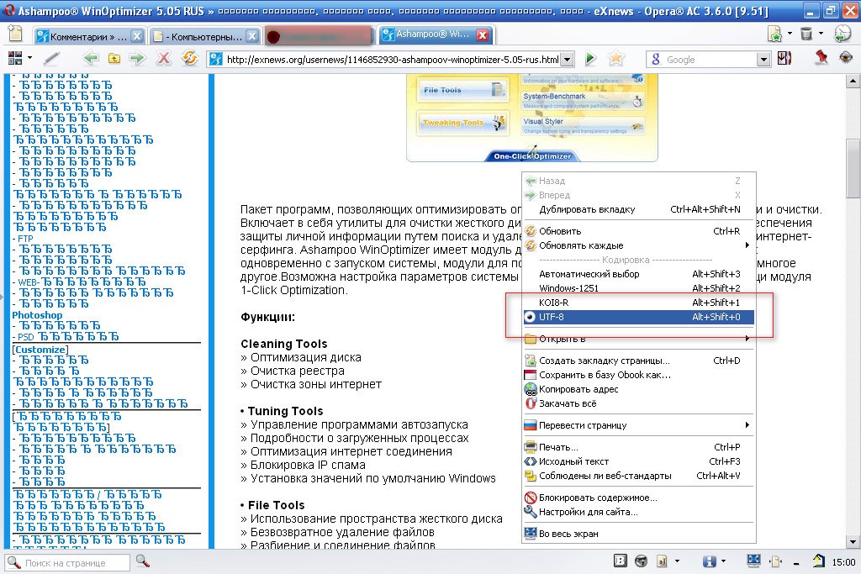Open dropdown arrow beside blue info icon
Screen dimensions: 861x574
[723, 561]
